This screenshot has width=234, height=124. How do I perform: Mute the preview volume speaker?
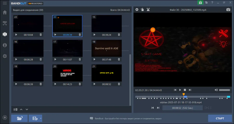pyautogui.click(x=216, y=90)
